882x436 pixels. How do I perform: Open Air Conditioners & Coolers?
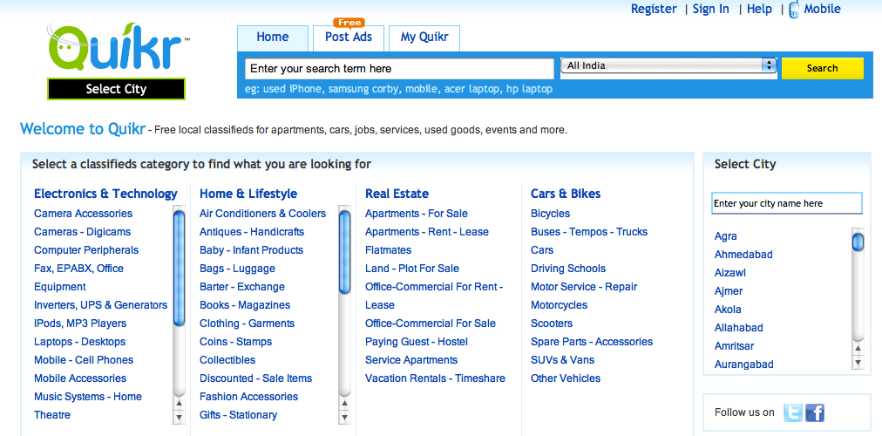[262, 214]
